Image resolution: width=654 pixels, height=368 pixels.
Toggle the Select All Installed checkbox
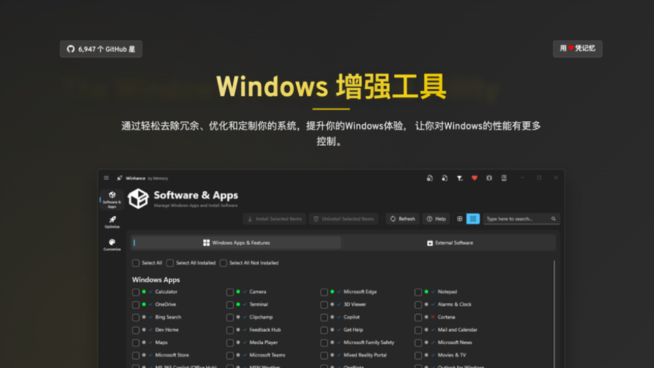[170, 263]
